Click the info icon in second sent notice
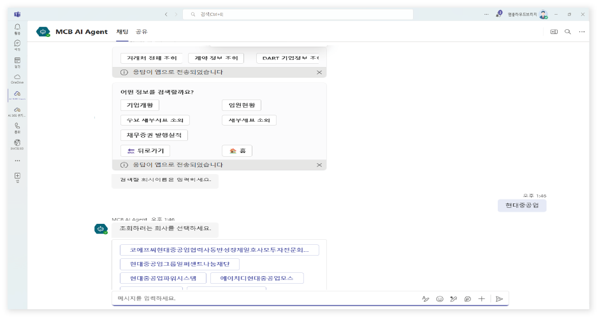The image size is (601, 322). click(124, 165)
